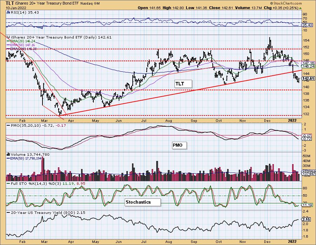Click the volume bars icon next to Volume 13,744,780
This screenshot has width=316, height=245.
click(x=8, y=154)
